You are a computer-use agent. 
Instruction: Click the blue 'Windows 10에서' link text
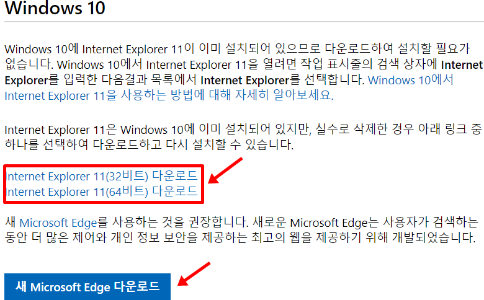point(411,80)
